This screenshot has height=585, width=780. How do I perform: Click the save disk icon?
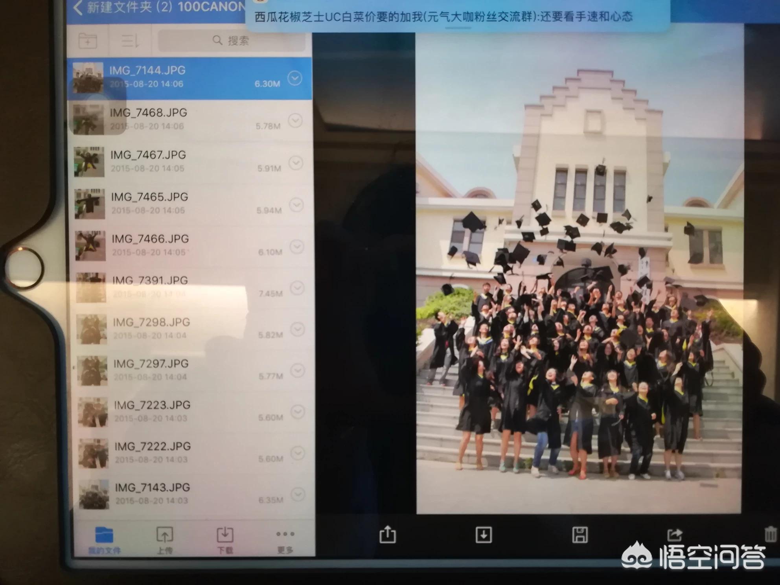tap(580, 535)
